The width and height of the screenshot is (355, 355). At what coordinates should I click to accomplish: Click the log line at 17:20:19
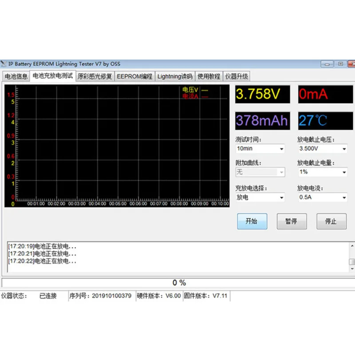42,246
